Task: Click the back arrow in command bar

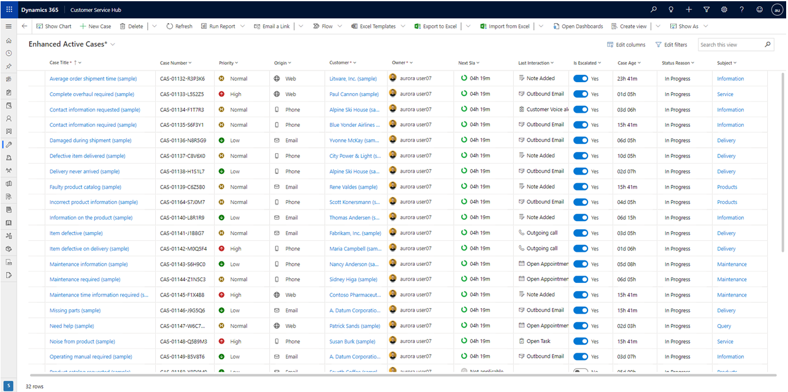Action: pyautogui.click(x=25, y=26)
